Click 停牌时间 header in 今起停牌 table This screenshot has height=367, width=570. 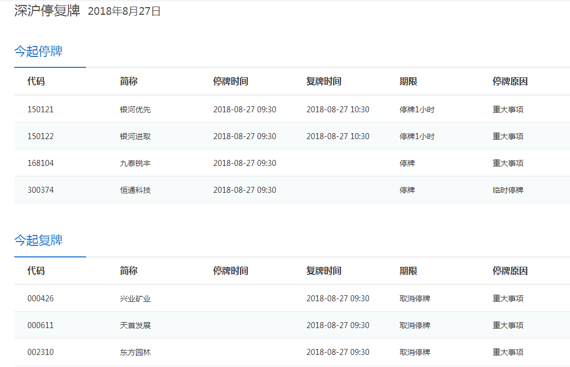[231, 81]
